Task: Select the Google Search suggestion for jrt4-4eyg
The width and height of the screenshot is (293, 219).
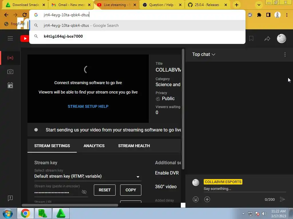Action: click(137, 25)
